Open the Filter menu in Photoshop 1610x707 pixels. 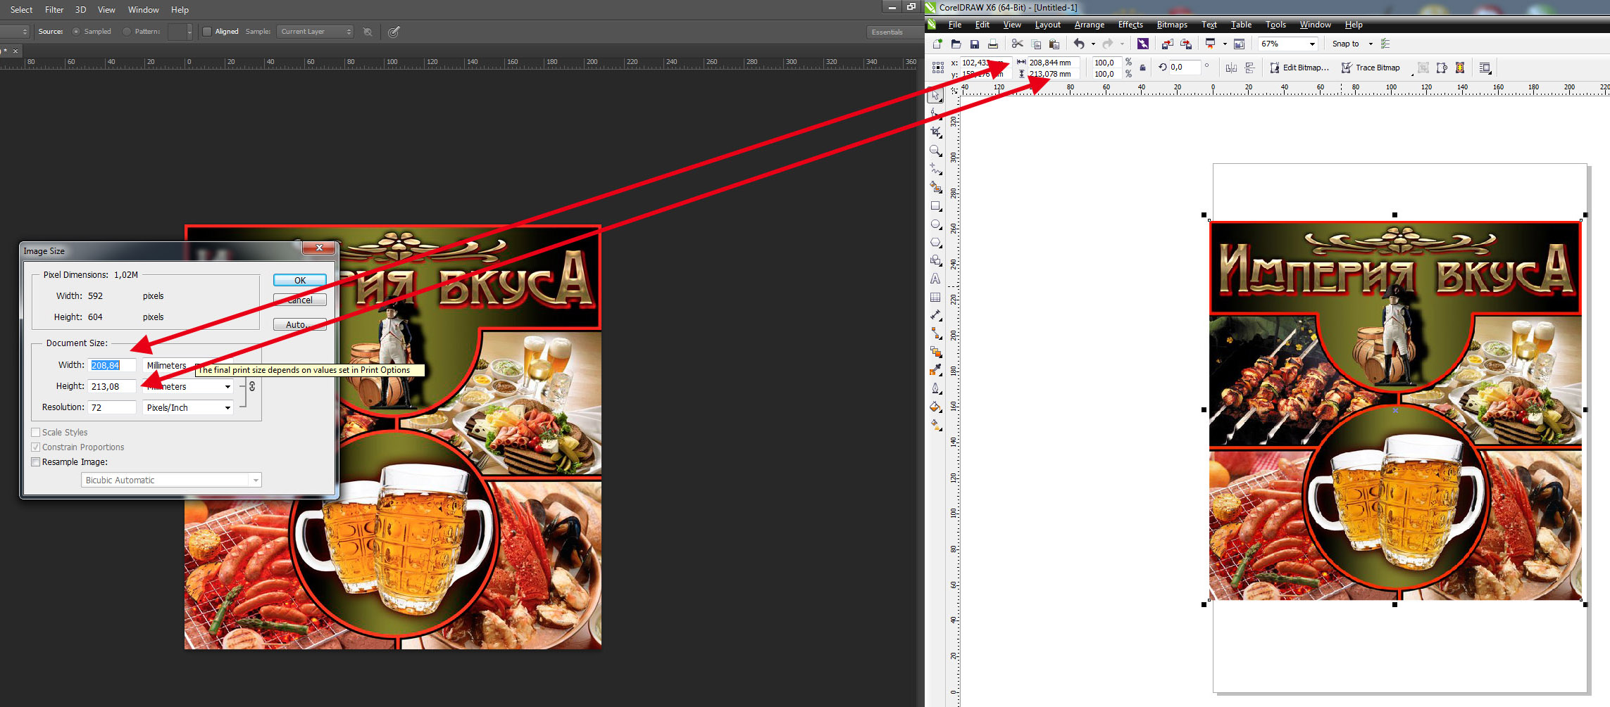[x=54, y=10]
